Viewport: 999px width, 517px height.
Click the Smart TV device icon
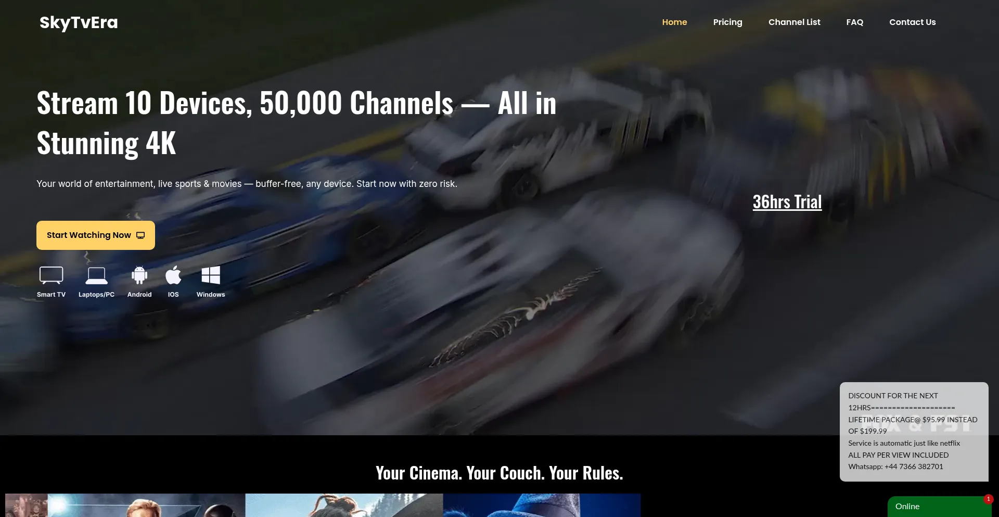click(51, 275)
